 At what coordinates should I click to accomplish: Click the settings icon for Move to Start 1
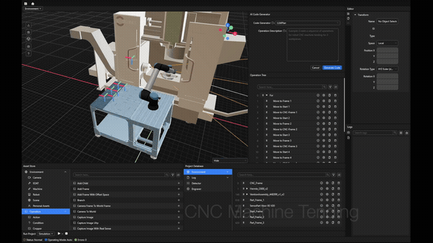323,107
